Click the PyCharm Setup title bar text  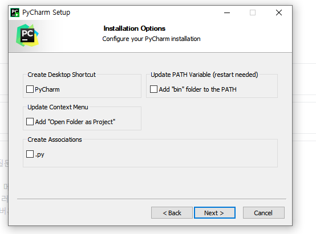(x=46, y=13)
